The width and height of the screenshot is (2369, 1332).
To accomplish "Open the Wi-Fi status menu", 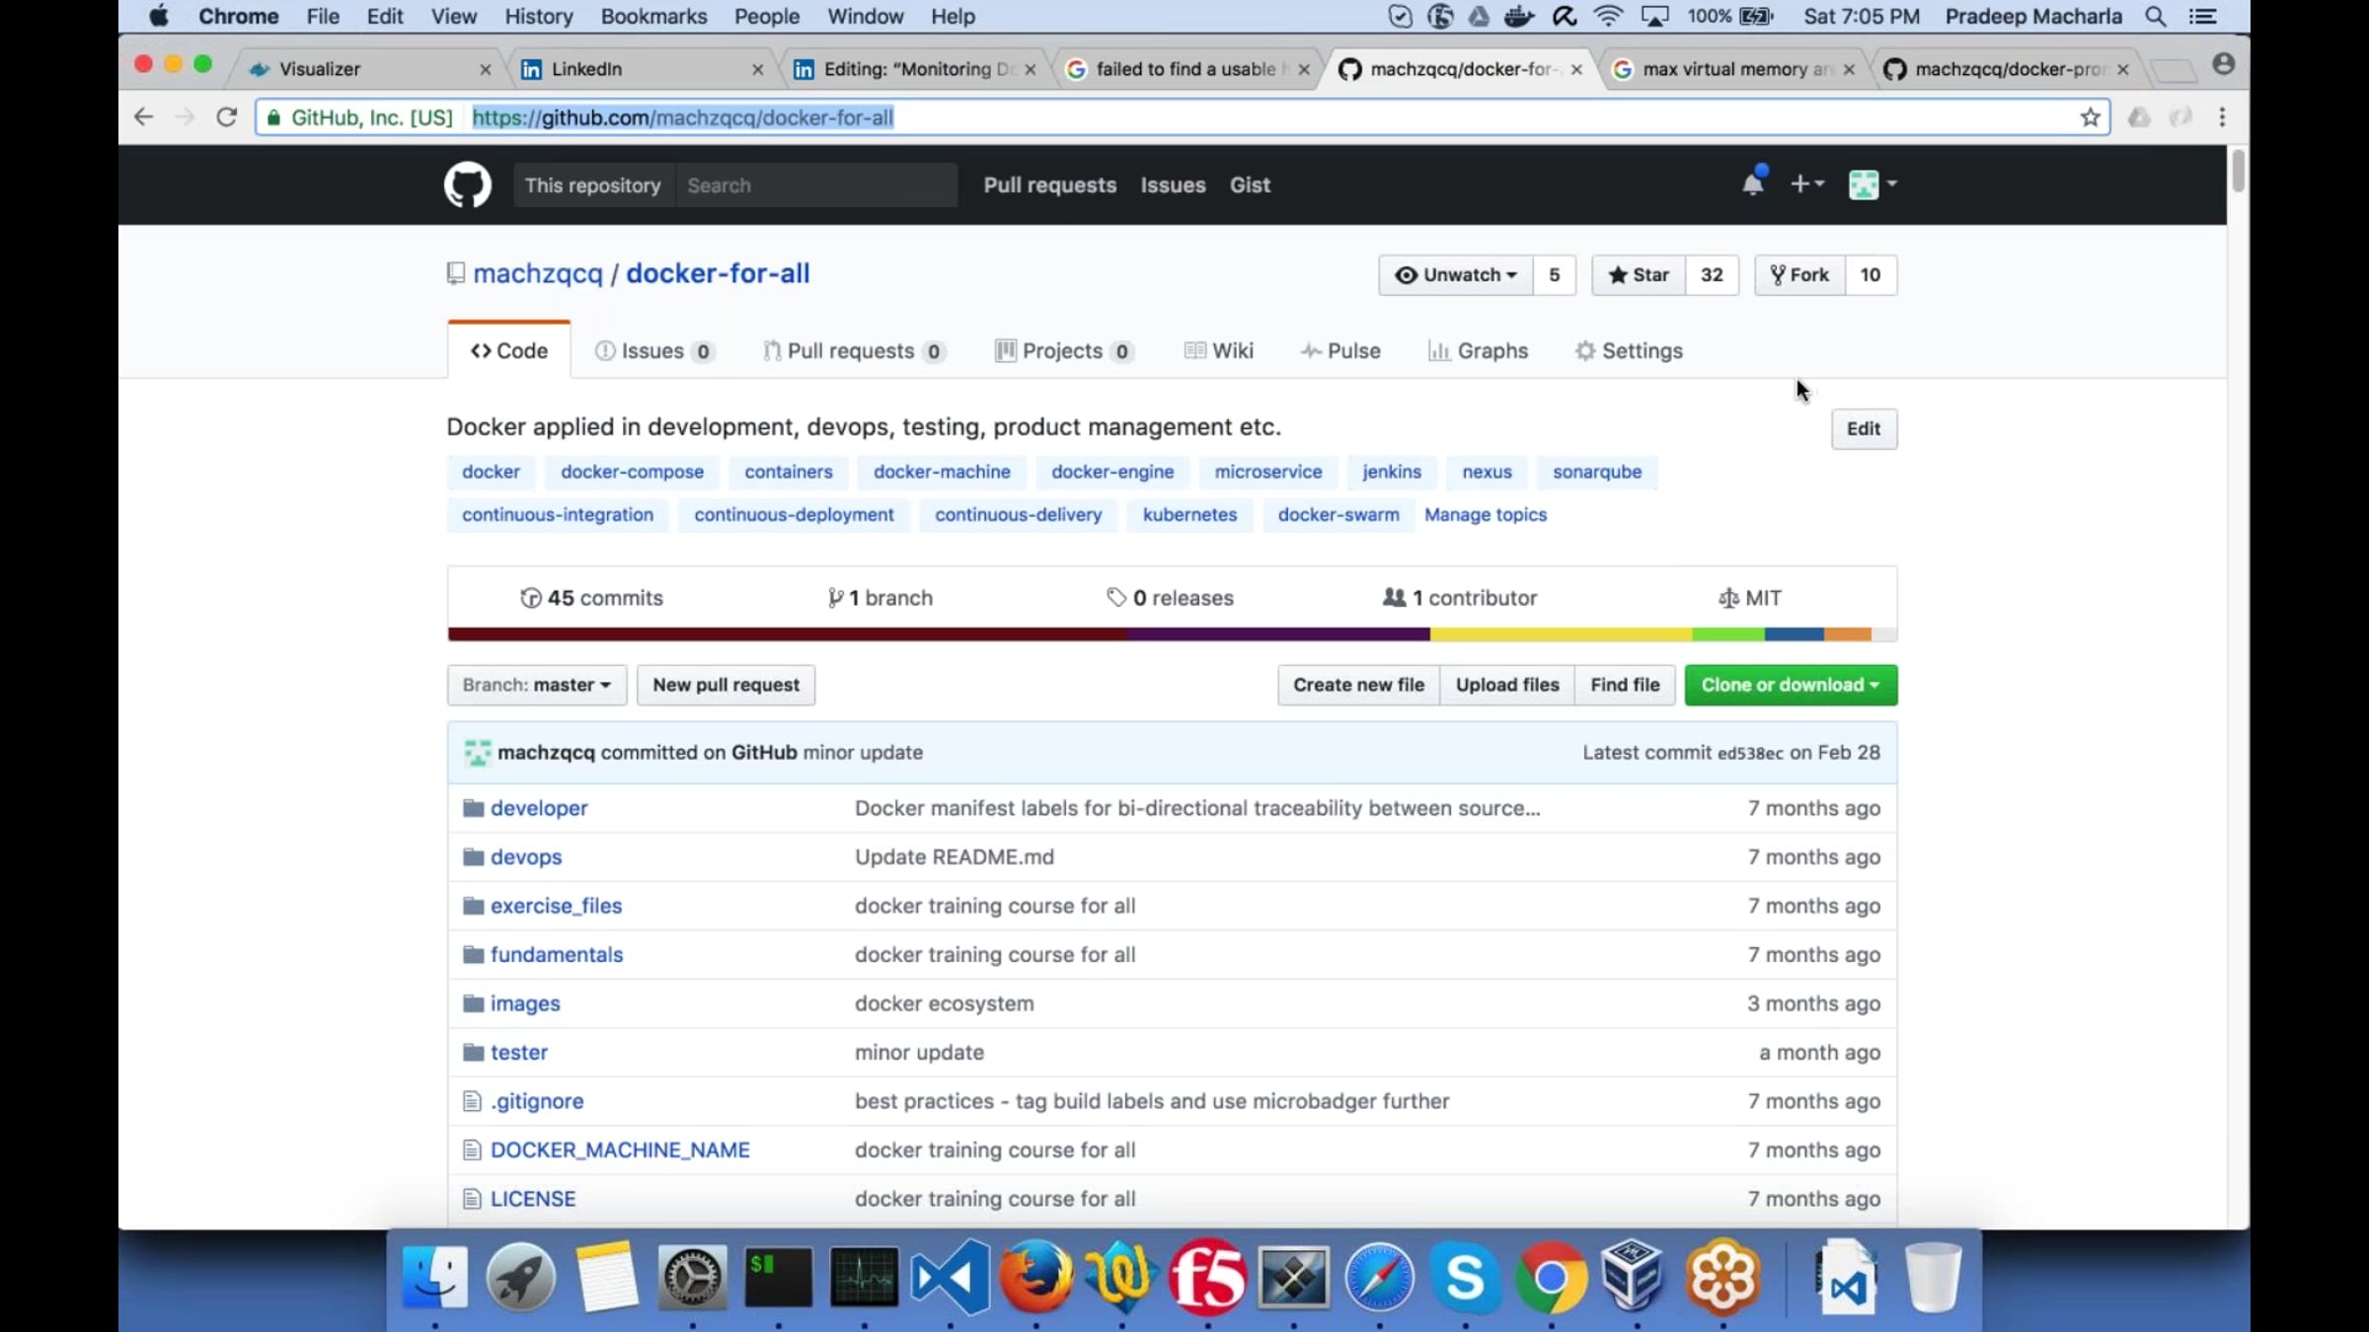I will pyautogui.click(x=1608, y=17).
